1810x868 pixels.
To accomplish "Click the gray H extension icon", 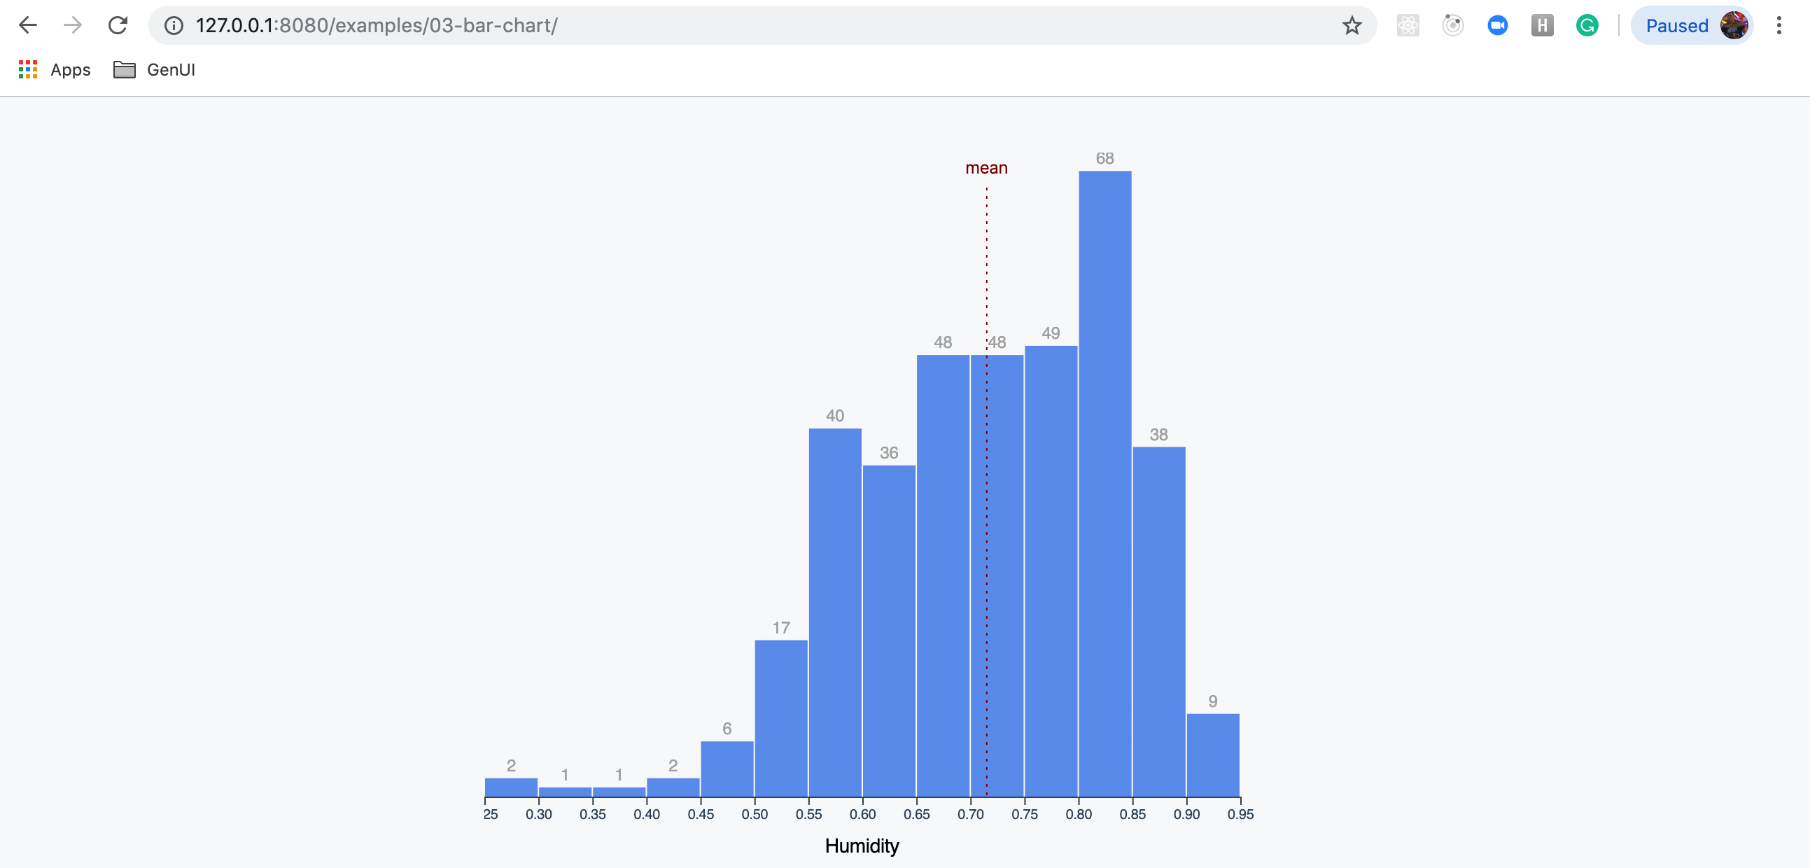I will click(x=1542, y=26).
